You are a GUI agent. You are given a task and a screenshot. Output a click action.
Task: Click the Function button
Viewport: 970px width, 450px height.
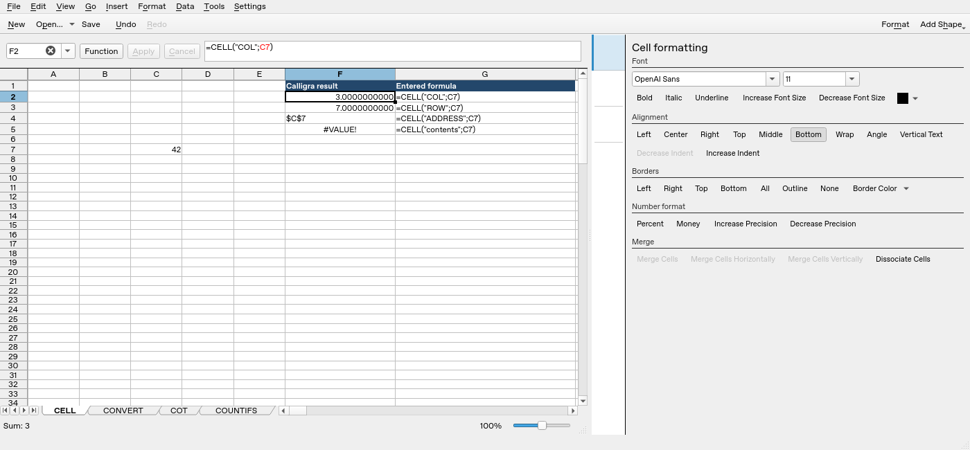click(102, 51)
